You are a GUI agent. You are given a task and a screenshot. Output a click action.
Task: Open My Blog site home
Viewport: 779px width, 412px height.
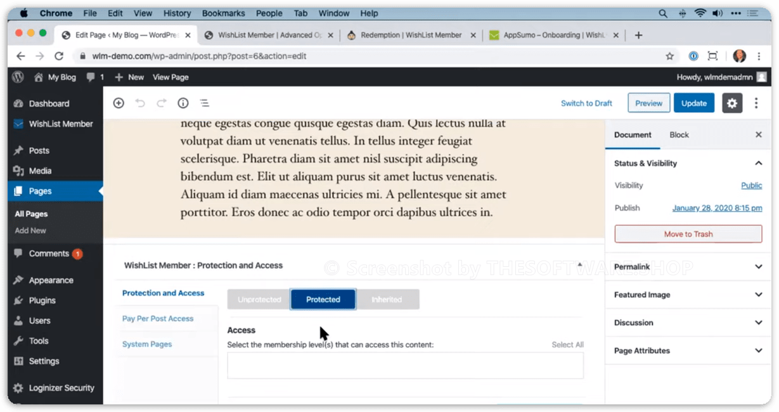pos(55,77)
